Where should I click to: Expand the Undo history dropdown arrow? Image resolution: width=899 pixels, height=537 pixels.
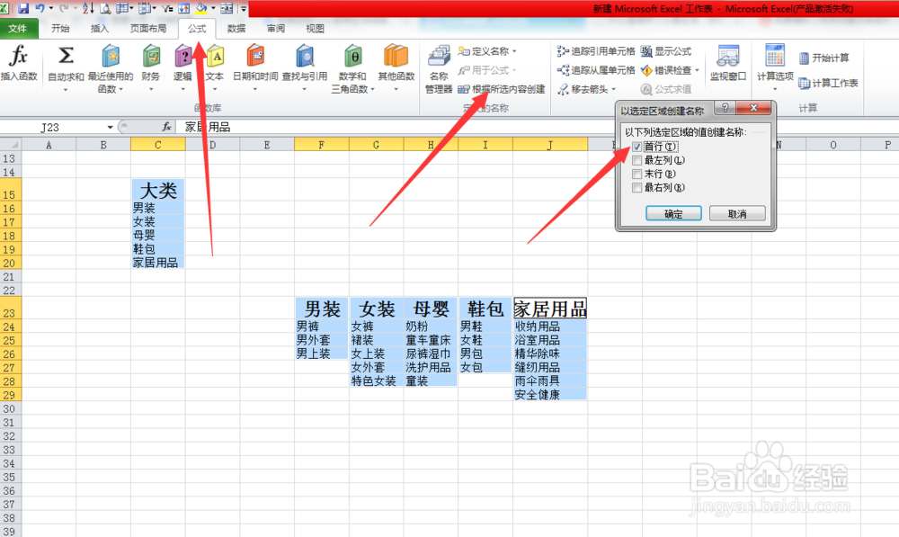click(x=50, y=8)
